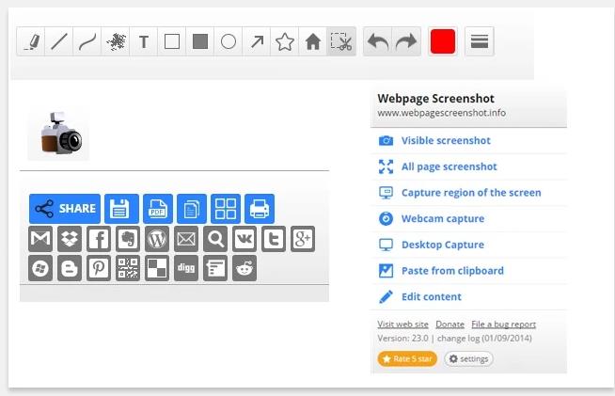Click the checkered squares share icon
This screenshot has width=615, height=396.
[157, 268]
